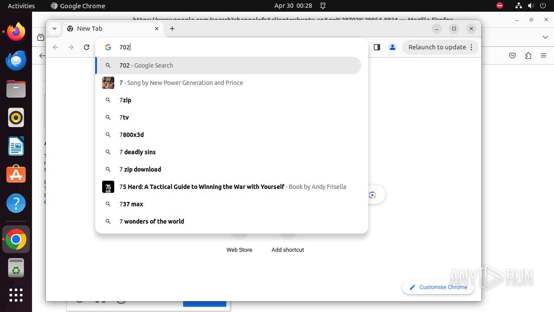
Task: Open Chrome's three-dot menu icon
Action: [471, 47]
